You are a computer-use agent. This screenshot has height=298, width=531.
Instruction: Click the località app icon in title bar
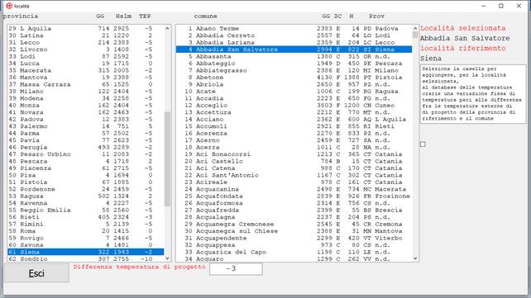(9, 6)
